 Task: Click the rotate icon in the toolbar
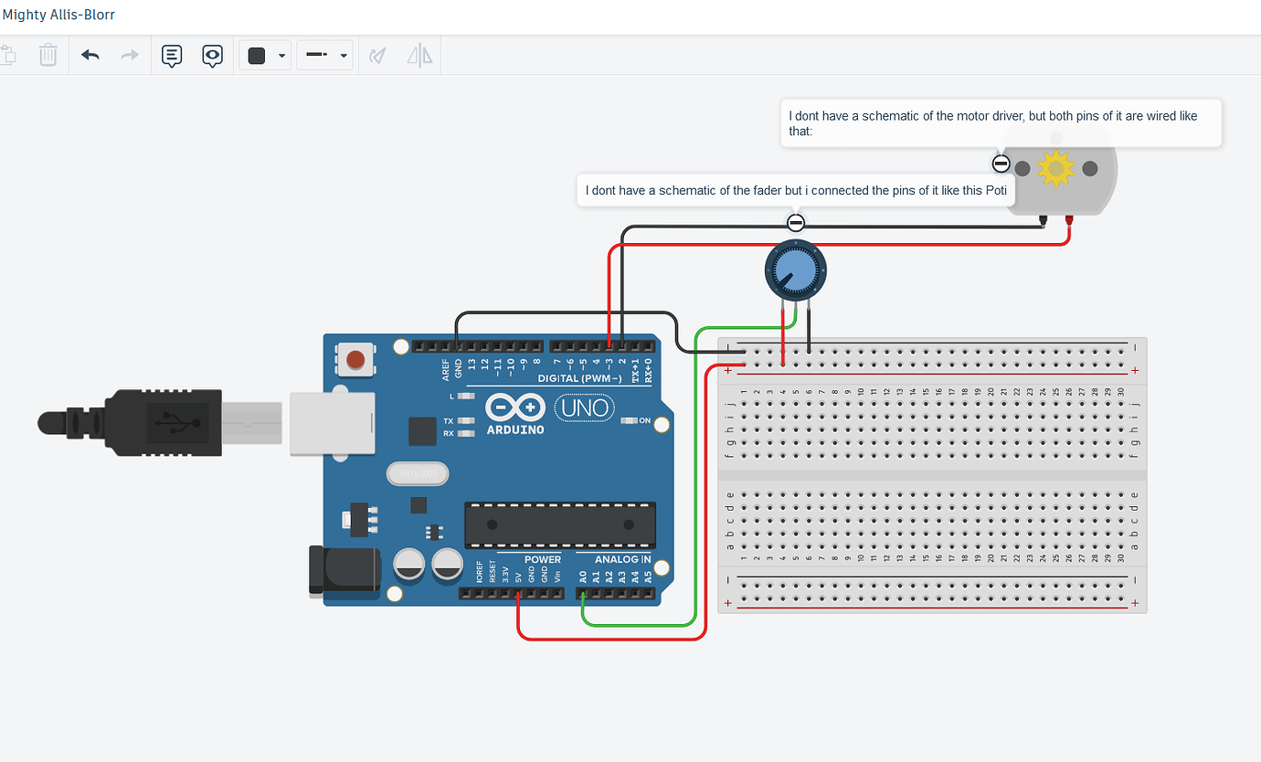(x=377, y=56)
